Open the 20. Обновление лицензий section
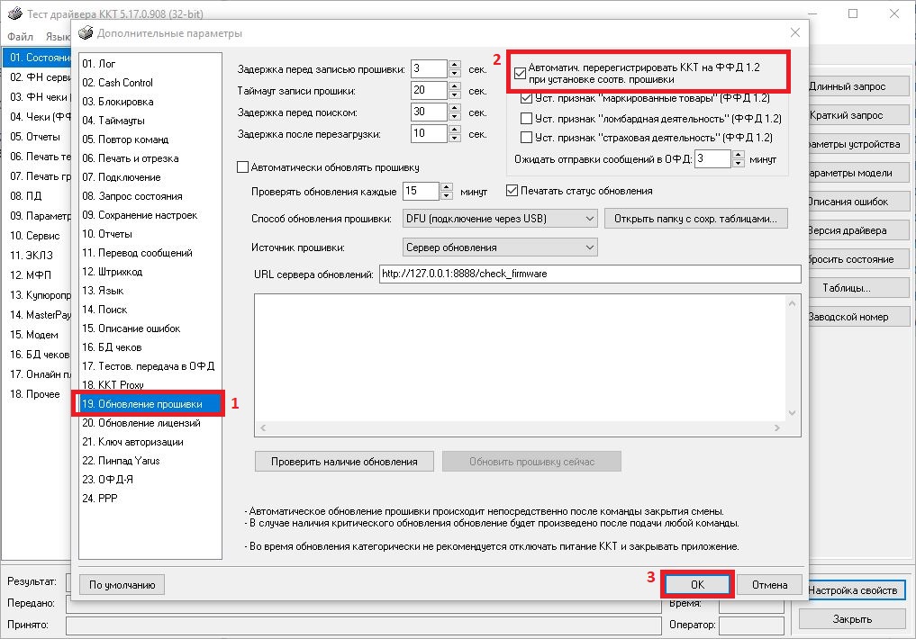Image resolution: width=916 pixels, height=639 pixels. click(x=140, y=423)
